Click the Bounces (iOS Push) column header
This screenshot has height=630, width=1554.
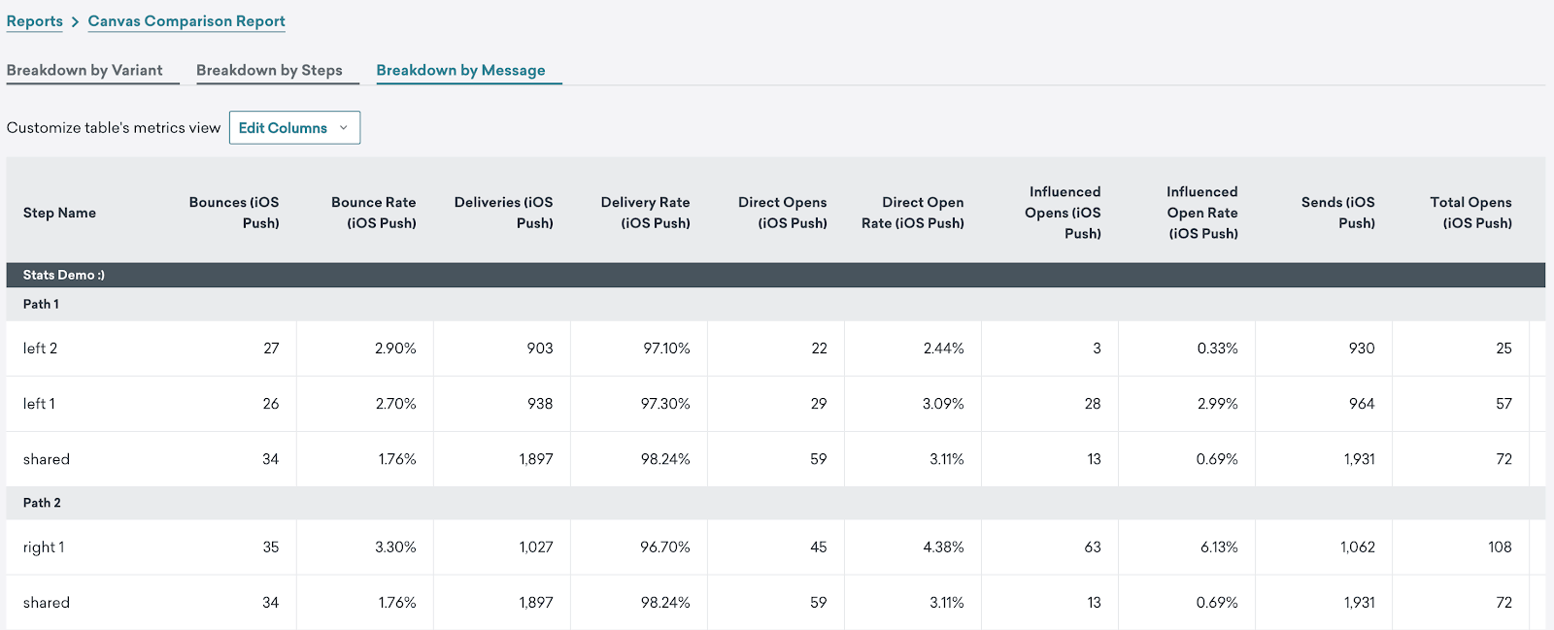tap(234, 213)
